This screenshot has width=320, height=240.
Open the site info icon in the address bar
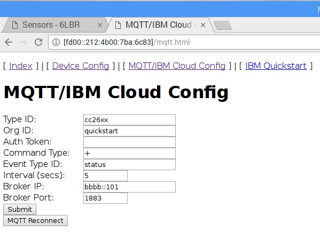[56, 42]
